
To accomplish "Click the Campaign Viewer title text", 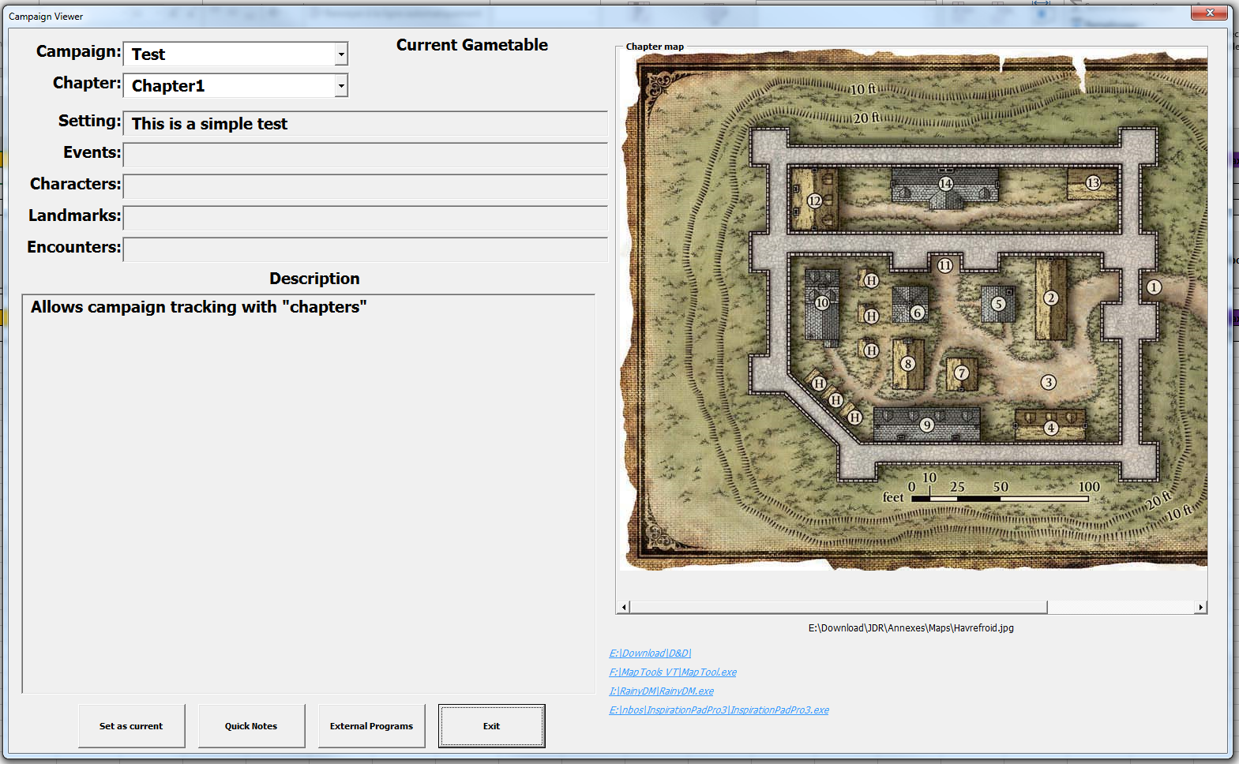I will tap(46, 17).
